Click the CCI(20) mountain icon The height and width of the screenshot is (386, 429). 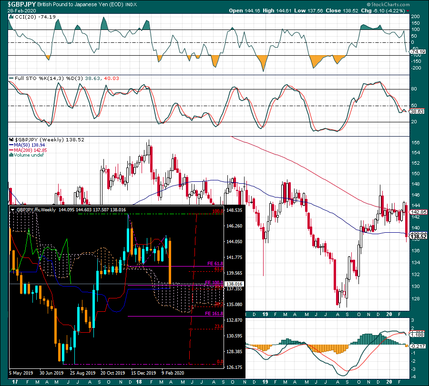11,17
